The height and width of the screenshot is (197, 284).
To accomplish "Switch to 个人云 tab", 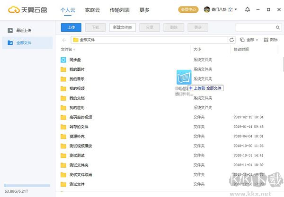I will point(68,10).
